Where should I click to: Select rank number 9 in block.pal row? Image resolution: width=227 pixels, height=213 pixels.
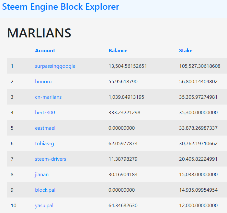12,190
